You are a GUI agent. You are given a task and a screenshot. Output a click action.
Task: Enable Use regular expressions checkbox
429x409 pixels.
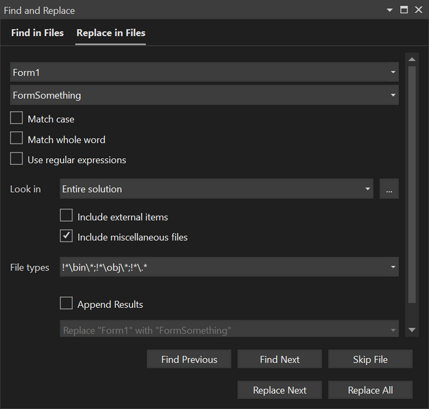coord(16,159)
